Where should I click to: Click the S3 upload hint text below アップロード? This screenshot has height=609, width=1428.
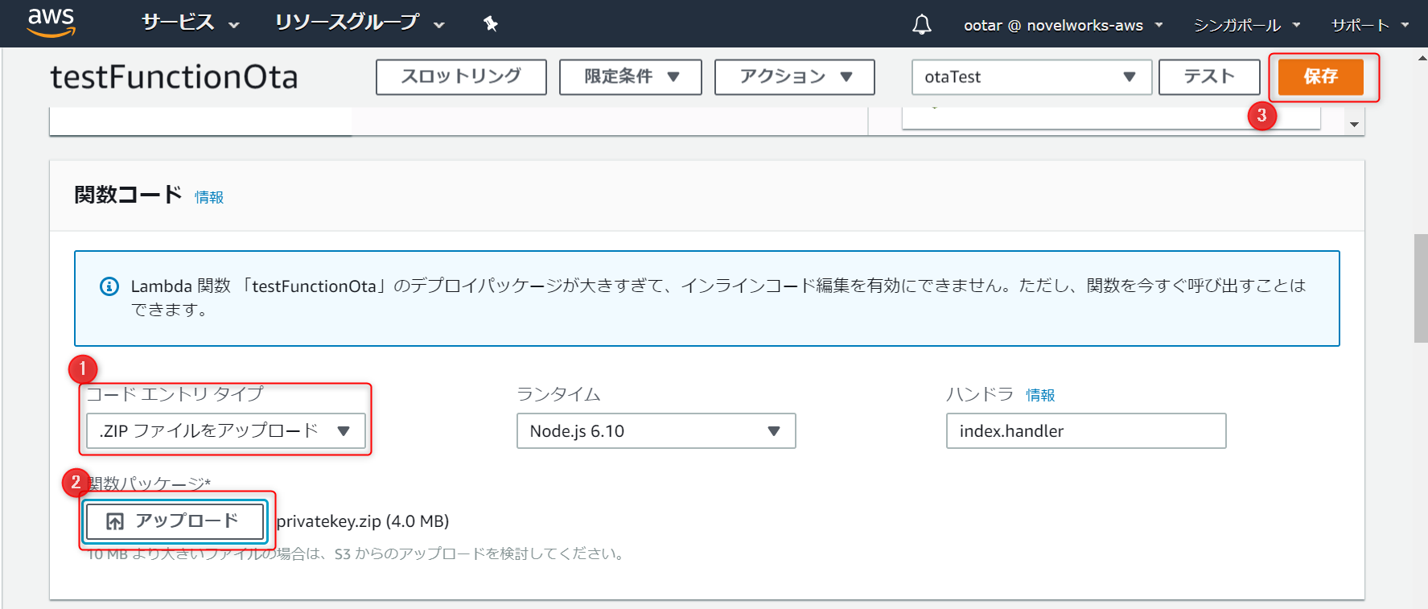(356, 553)
